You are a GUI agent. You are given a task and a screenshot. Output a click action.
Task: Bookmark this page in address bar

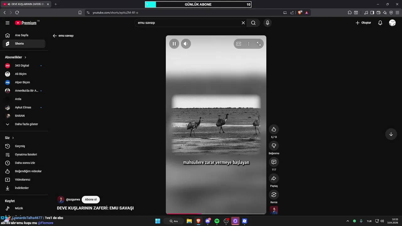click(x=80, y=13)
